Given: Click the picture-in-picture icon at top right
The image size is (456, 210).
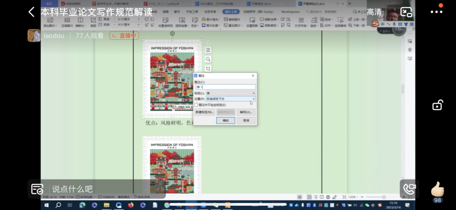Looking at the screenshot, I should [x=406, y=12].
